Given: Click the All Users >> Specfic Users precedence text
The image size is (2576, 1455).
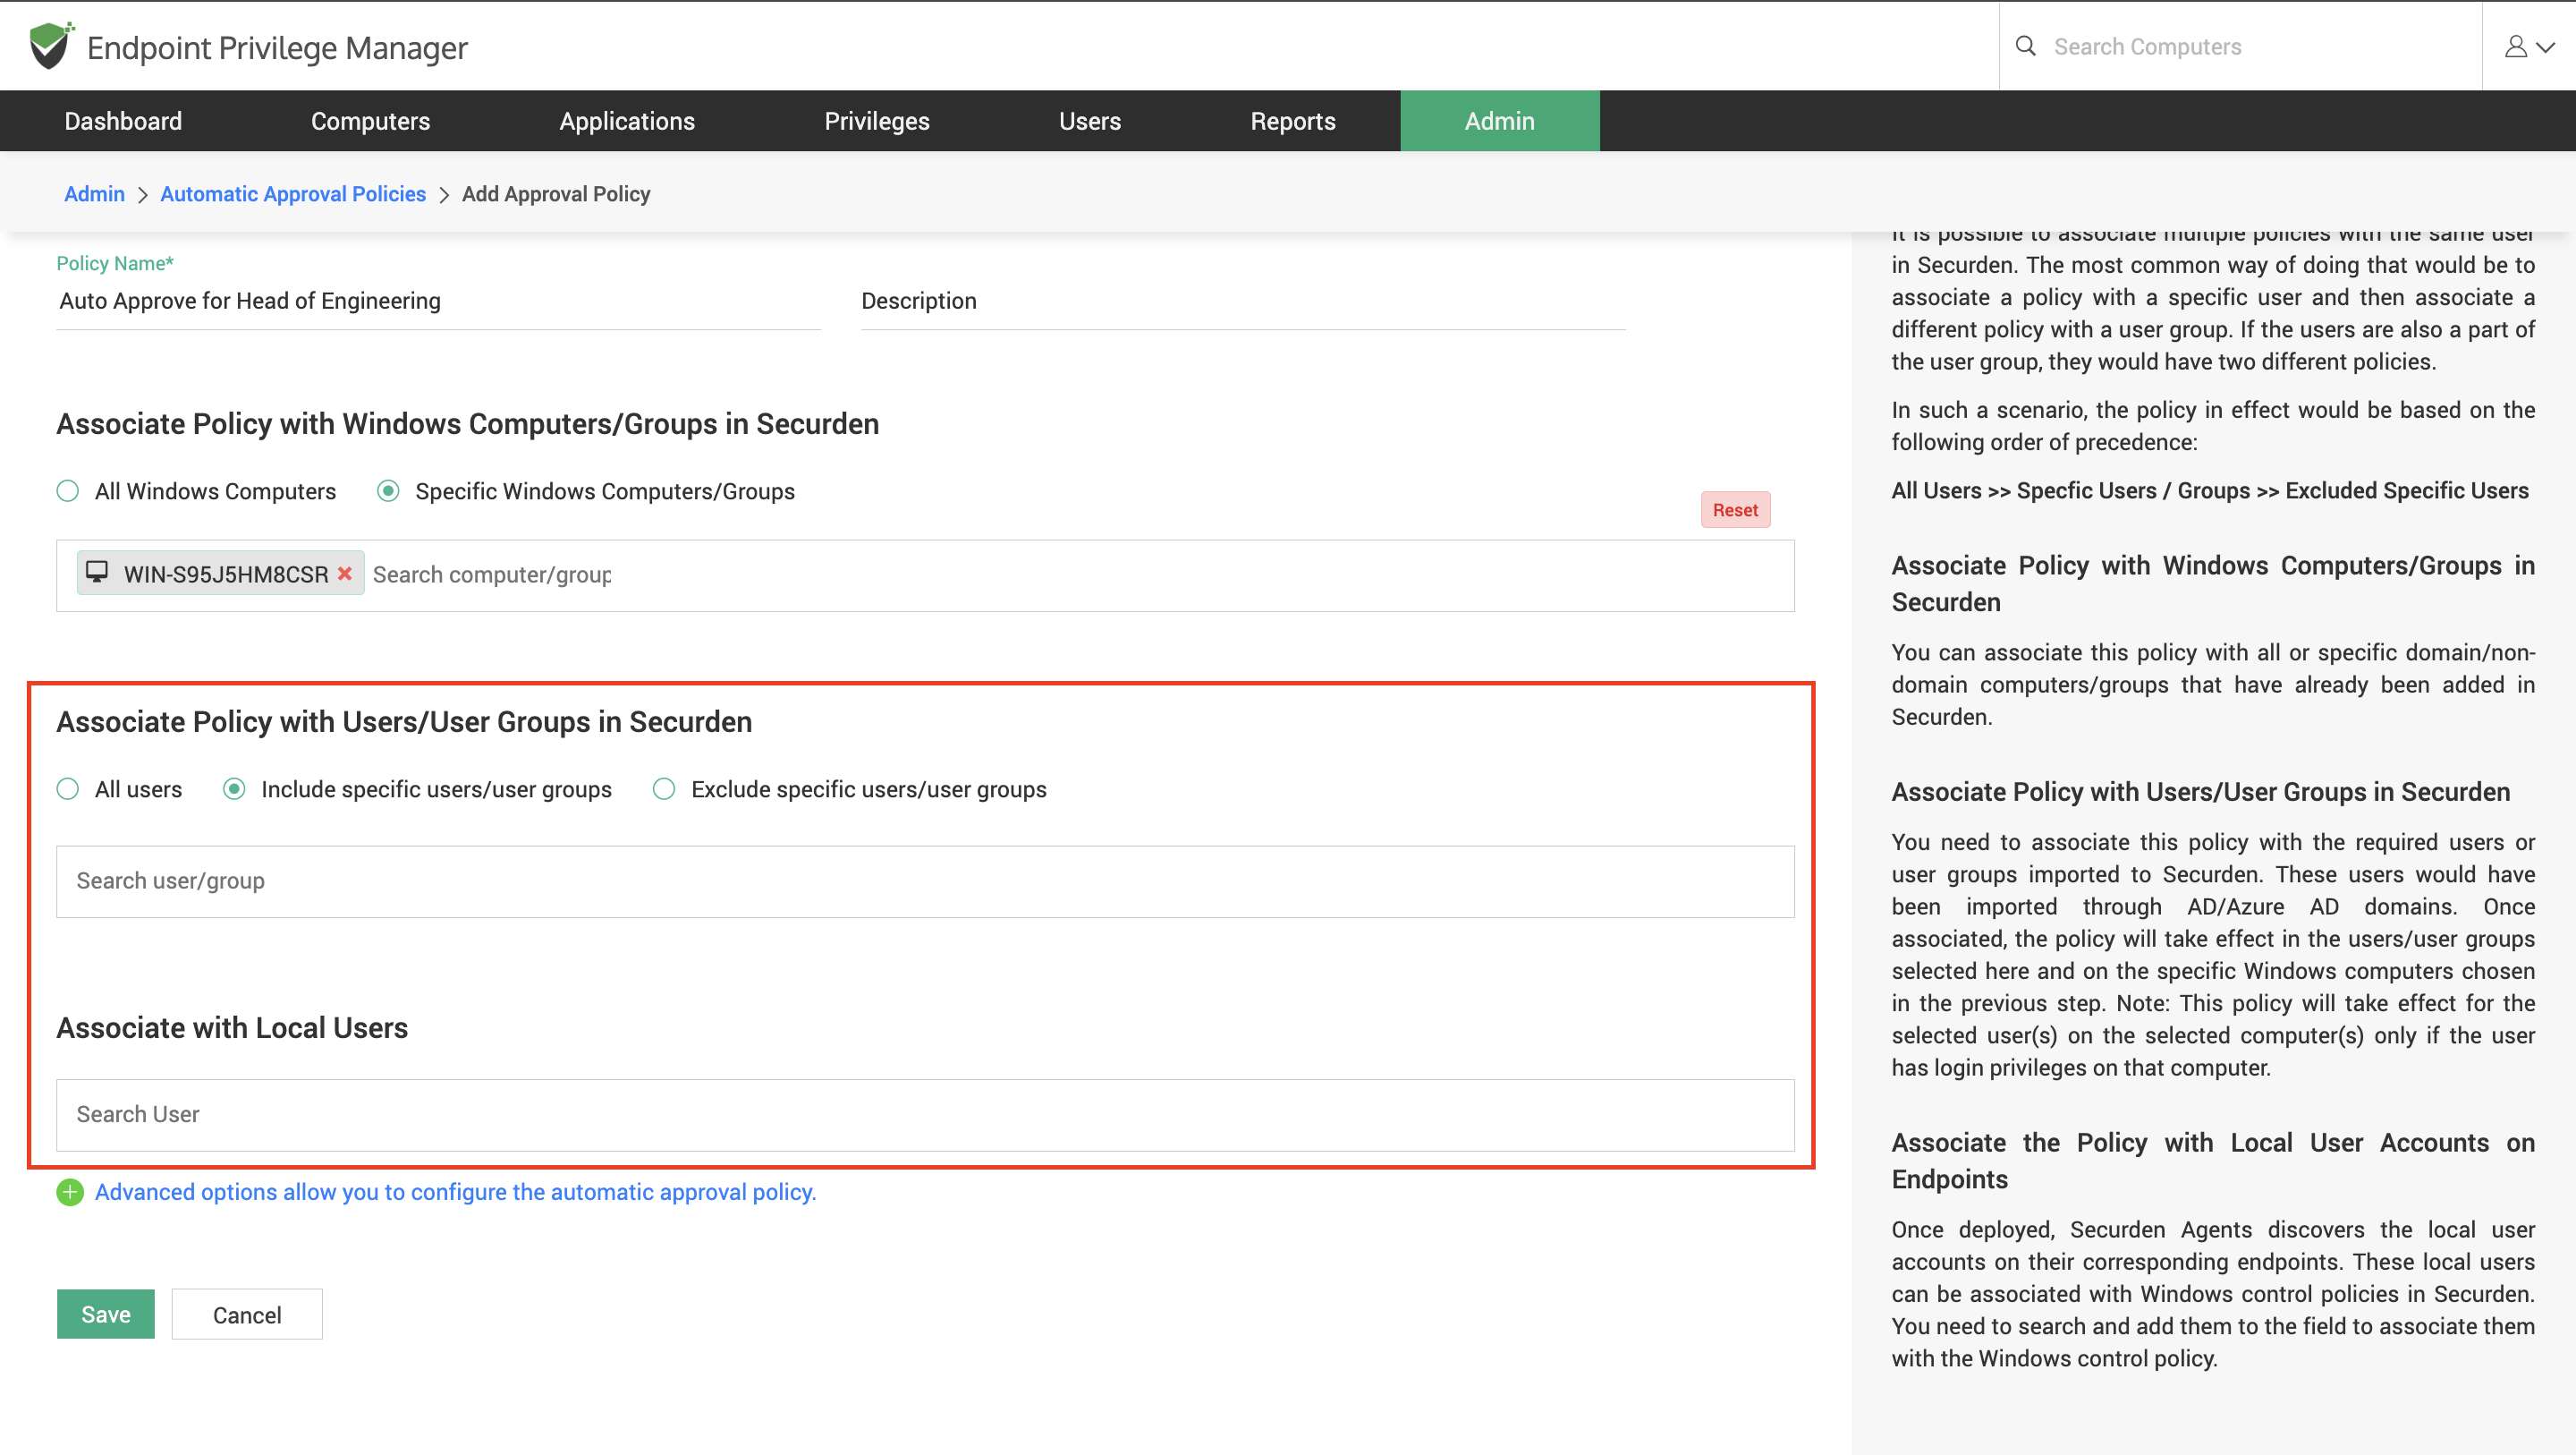Looking at the screenshot, I should (x=2210, y=490).
